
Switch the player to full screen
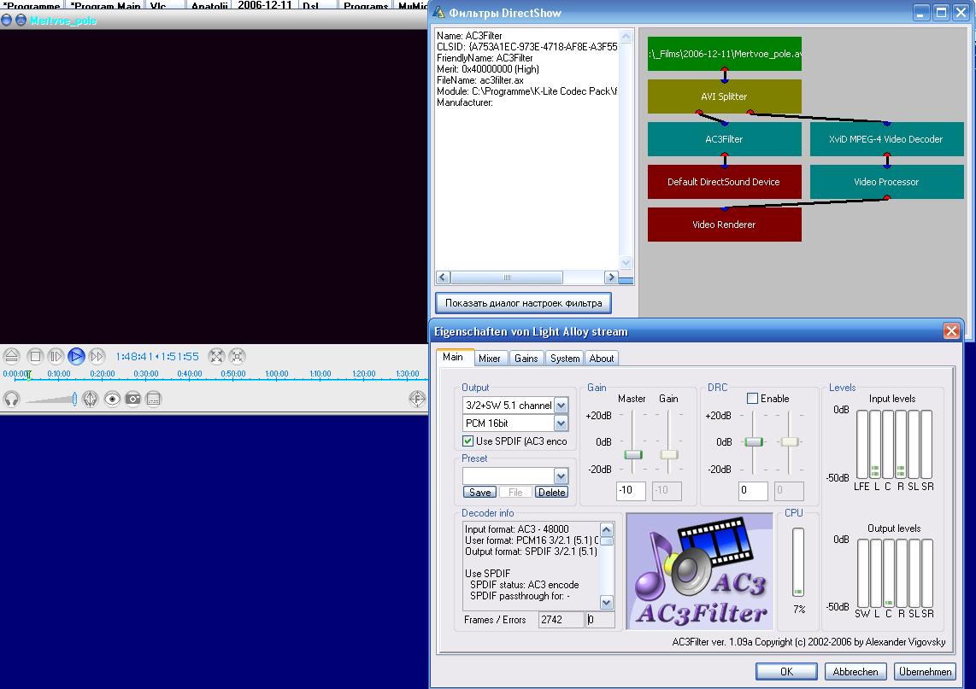point(216,356)
